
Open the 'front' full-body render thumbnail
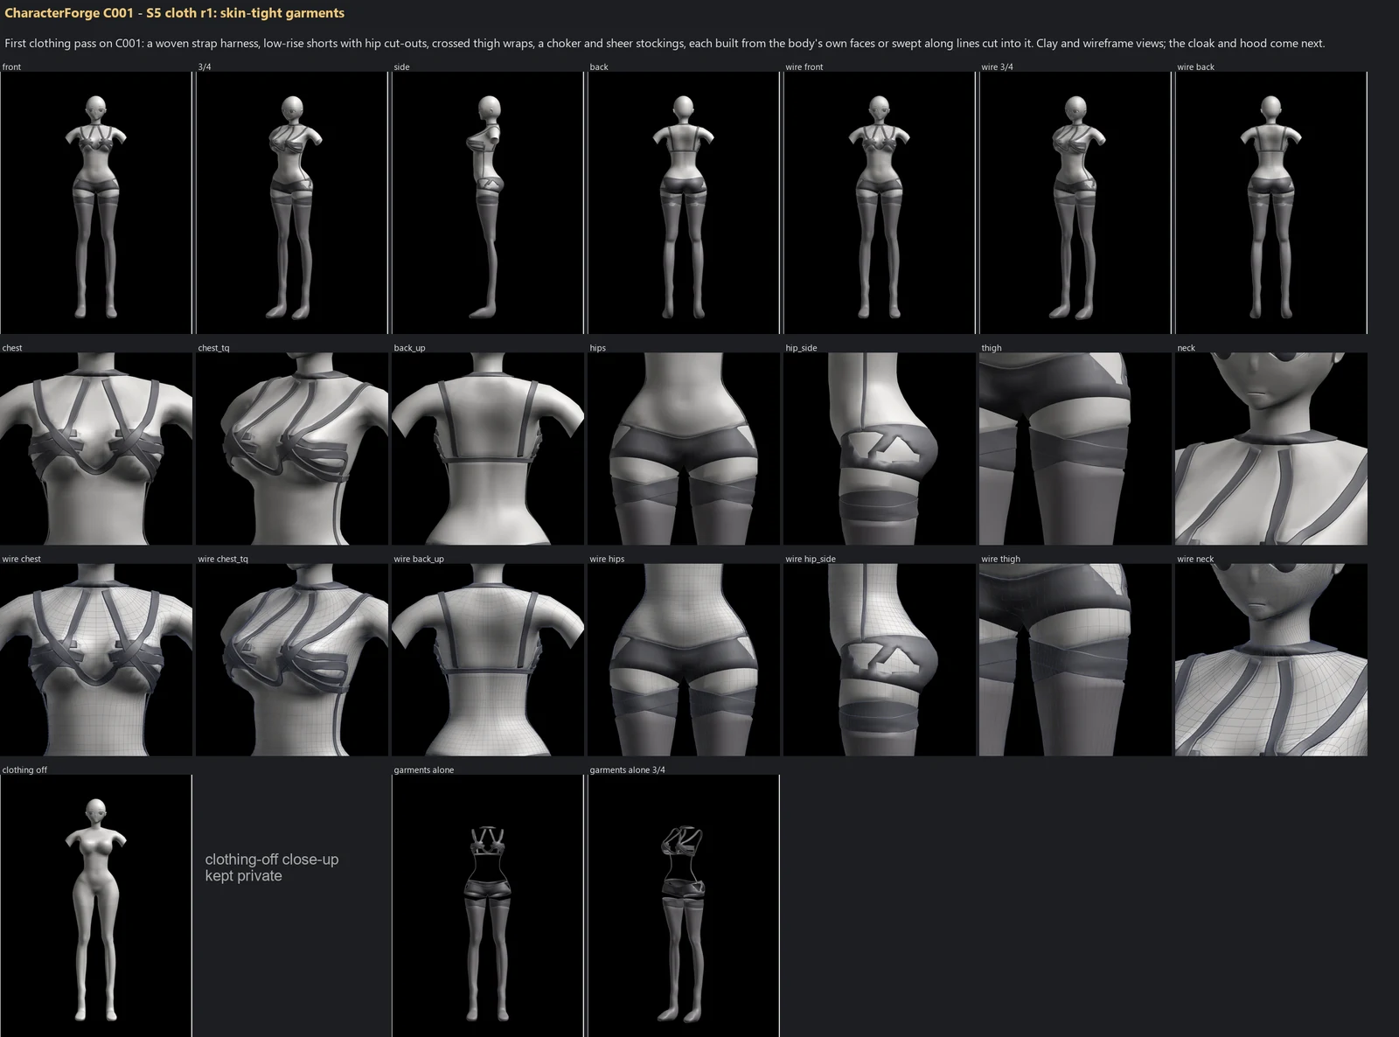96,203
